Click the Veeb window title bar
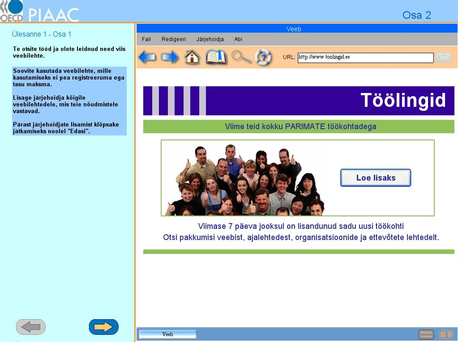 [x=297, y=29]
